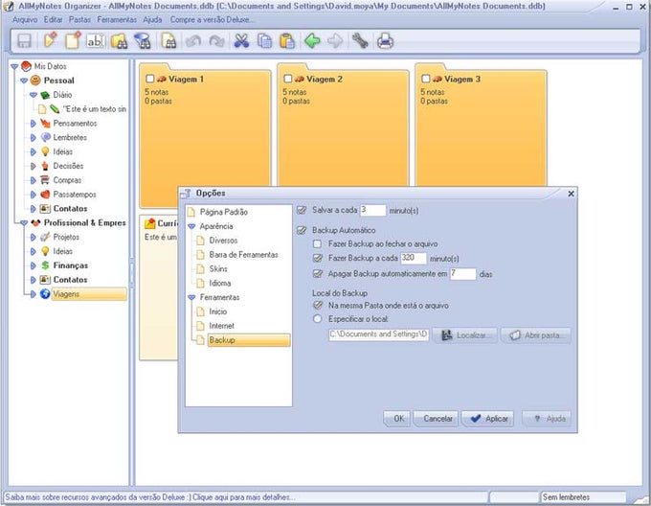Click the 'Salvar a cada' minutes field
This screenshot has height=506, width=651.
(372, 210)
